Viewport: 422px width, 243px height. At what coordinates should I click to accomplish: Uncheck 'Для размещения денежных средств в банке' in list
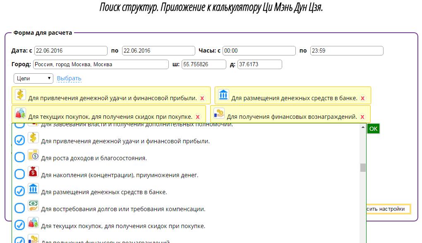coord(19,191)
